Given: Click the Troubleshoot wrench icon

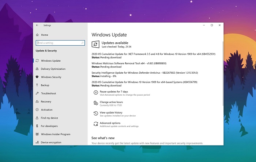Looking at the screenshot, I should tap(37, 93).
